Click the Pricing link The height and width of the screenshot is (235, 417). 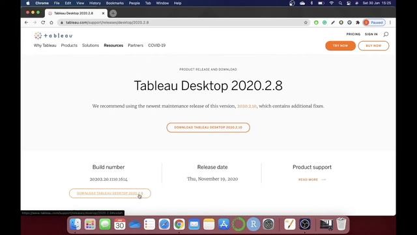pos(353,34)
